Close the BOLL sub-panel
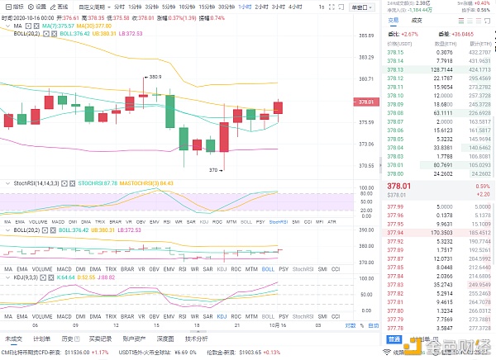This screenshot has height=360, width=496. coord(53,230)
